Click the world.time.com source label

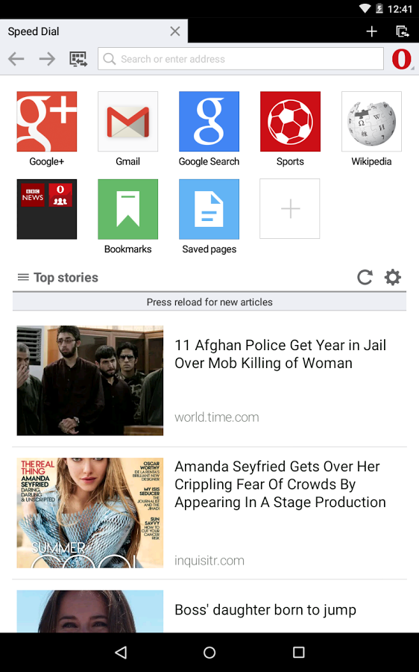(x=216, y=417)
